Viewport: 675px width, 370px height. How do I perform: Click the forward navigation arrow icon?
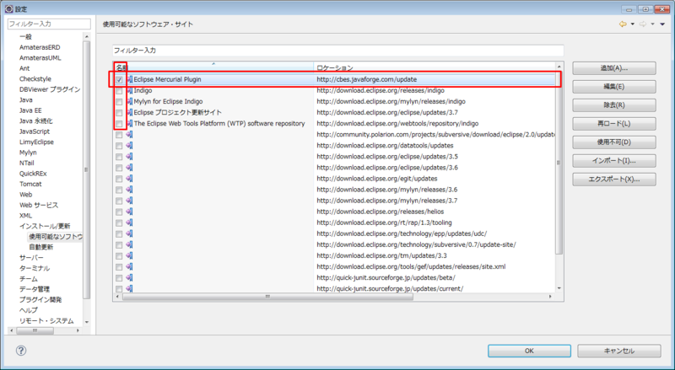click(x=643, y=24)
